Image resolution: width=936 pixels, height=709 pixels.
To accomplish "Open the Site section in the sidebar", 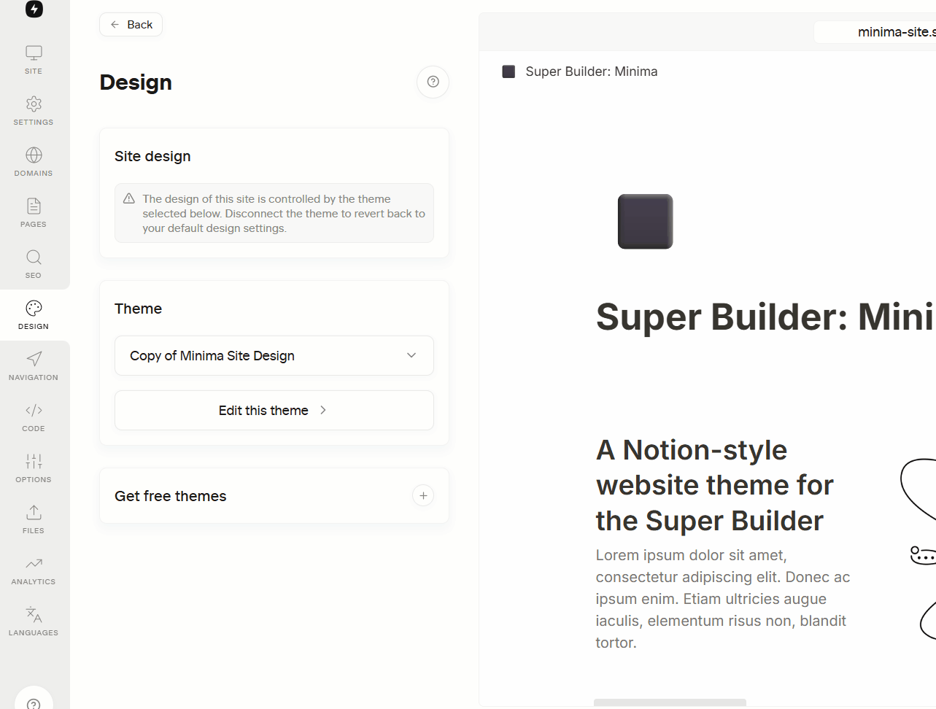I will click(34, 60).
